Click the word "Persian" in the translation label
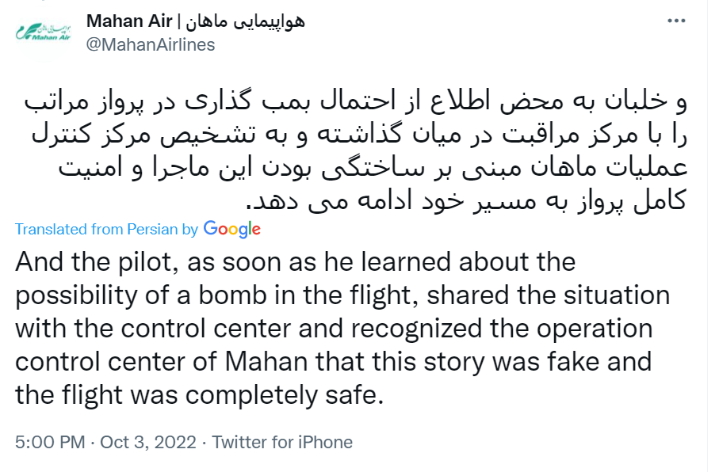This screenshot has height=472, width=719. pyautogui.click(x=152, y=230)
